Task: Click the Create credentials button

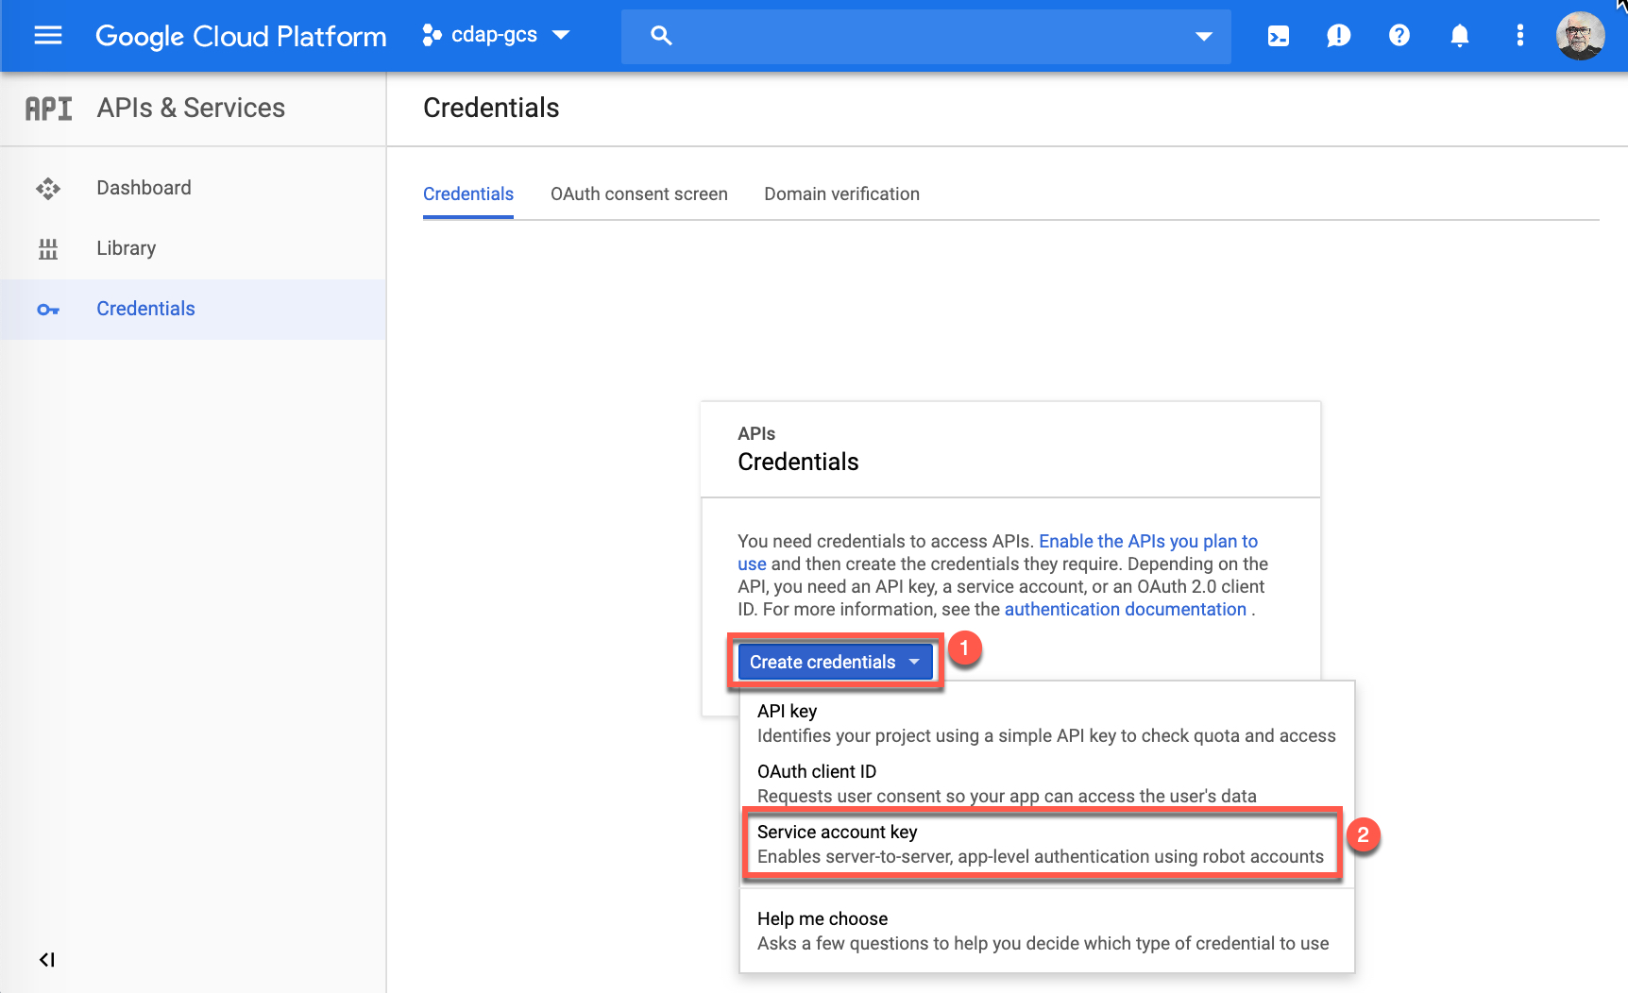Action: (x=835, y=662)
